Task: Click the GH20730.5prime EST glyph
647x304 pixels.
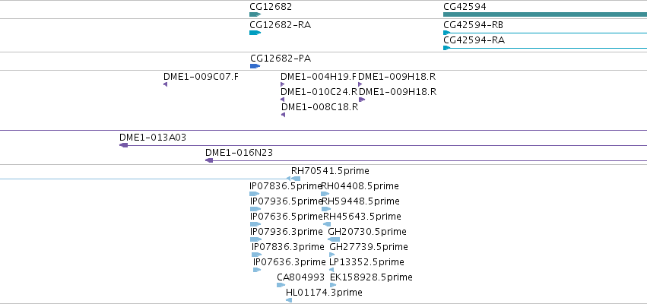Action: coord(334,239)
